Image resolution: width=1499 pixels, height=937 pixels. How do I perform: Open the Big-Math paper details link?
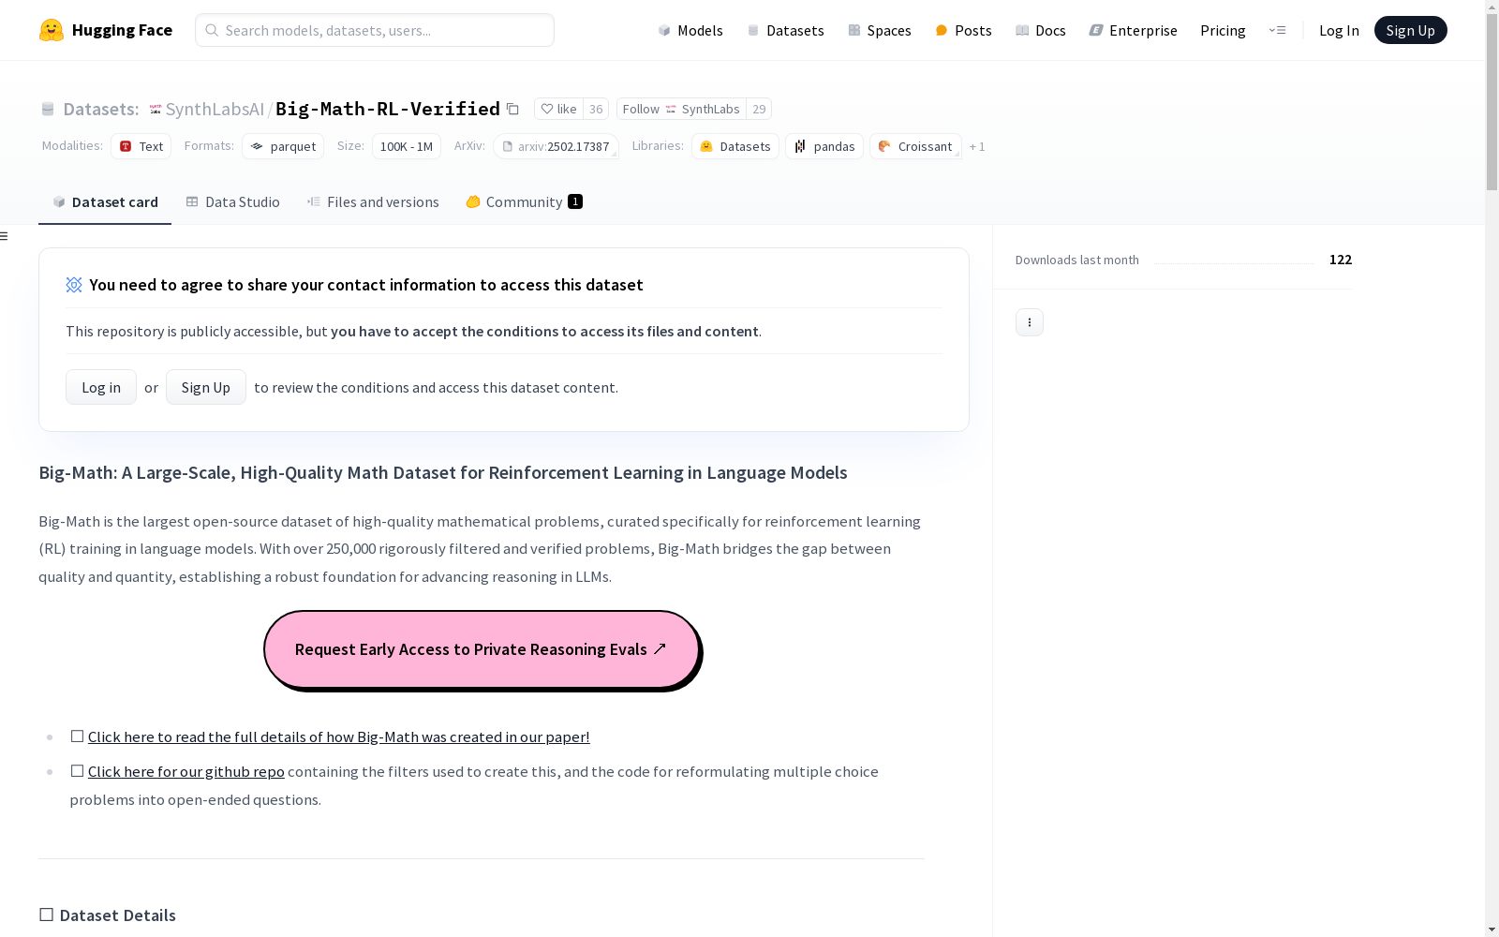(x=339, y=736)
